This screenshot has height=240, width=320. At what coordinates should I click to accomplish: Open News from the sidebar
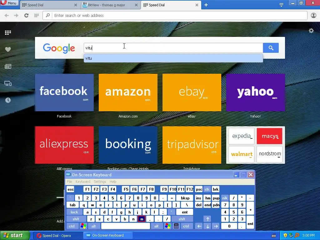(8, 66)
